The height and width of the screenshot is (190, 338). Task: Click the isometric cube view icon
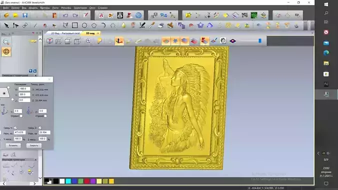(50, 41)
